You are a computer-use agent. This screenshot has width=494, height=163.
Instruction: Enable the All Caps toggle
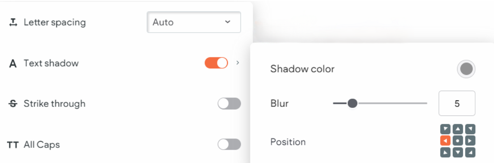pyautogui.click(x=229, y=144)
